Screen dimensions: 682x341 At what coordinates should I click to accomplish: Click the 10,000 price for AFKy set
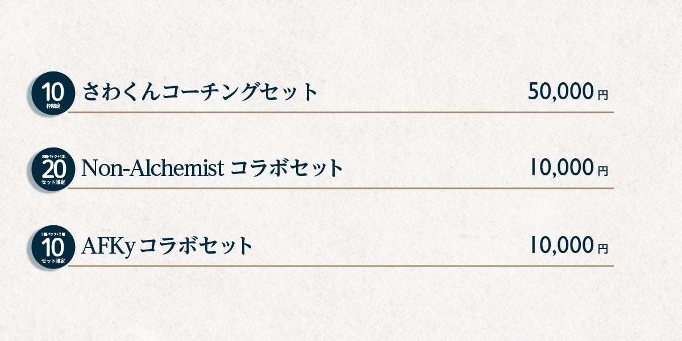[x=561, y=246]
